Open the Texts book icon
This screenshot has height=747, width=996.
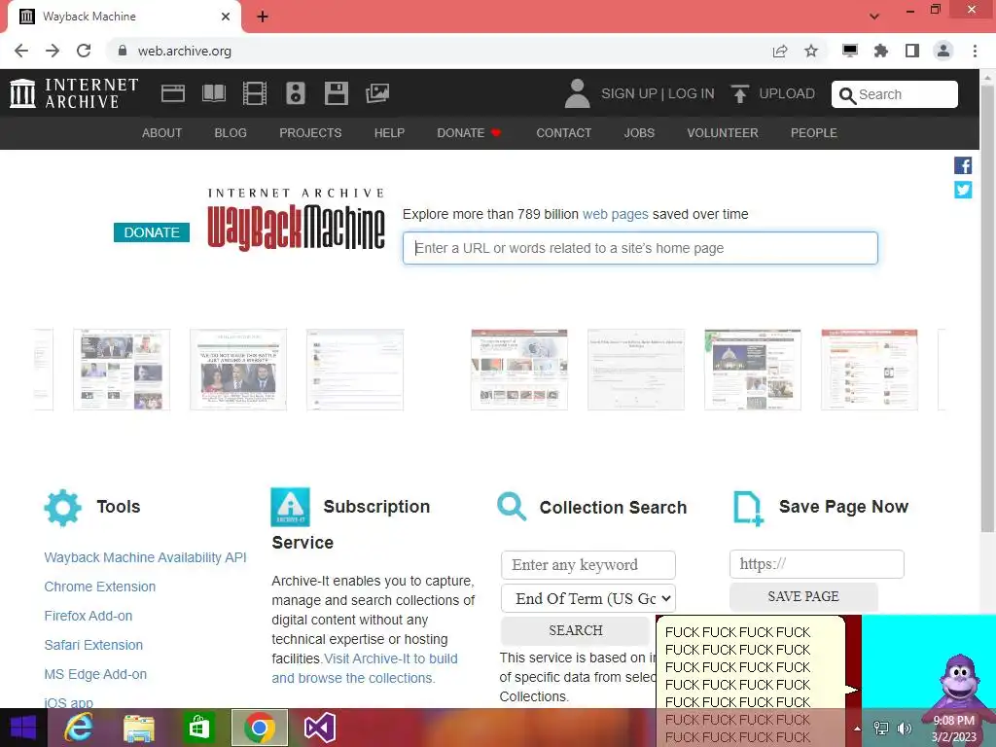pyautogui.click(x=213, y=93)
